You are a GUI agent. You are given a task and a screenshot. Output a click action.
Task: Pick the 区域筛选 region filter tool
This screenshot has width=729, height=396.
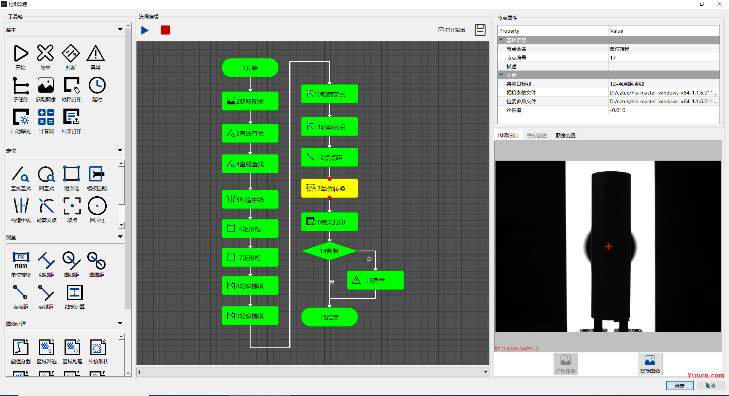(x=46, y=347)
